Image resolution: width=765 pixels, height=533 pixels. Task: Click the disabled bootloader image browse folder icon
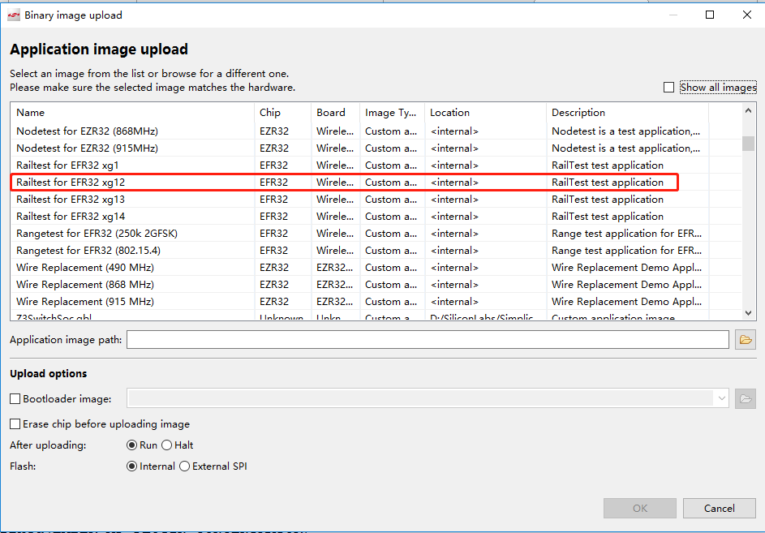pos(745,399)
